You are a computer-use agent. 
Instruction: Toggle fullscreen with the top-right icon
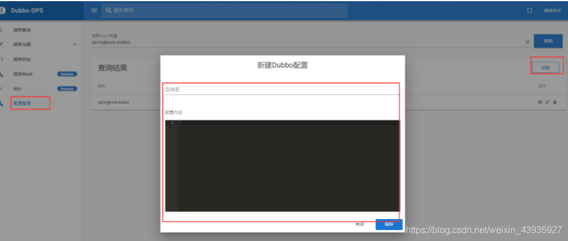[529, 10]
